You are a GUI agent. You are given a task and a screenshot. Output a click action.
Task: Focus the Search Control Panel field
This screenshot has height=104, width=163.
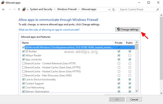click(x=139, y=9)
